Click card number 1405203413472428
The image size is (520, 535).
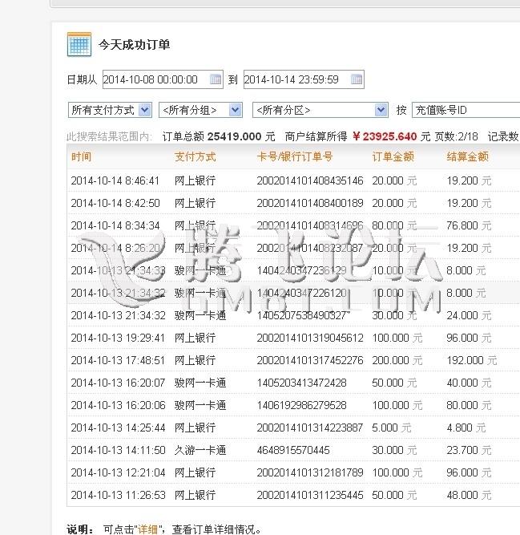click(301, 383)
